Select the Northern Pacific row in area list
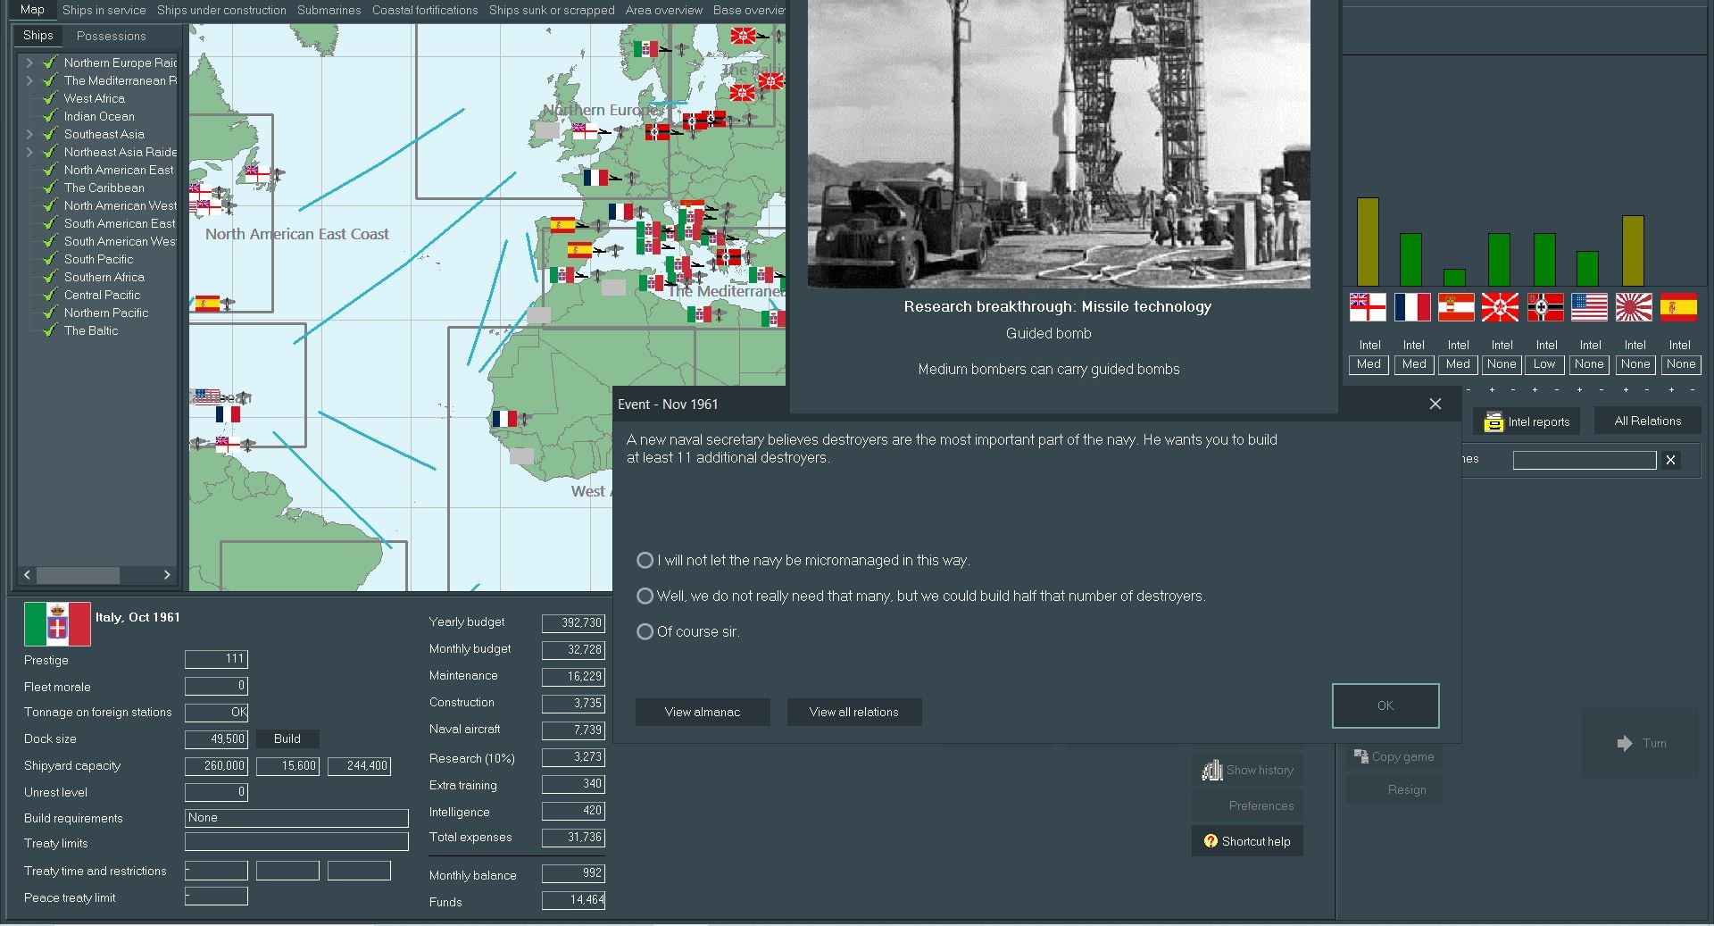Image resolution: width=1714 pixels, height=926 pixels. (x=106, y=313)
